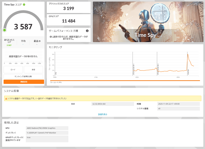Click the ロード button

pyautogui.click(x=13, y=69)
